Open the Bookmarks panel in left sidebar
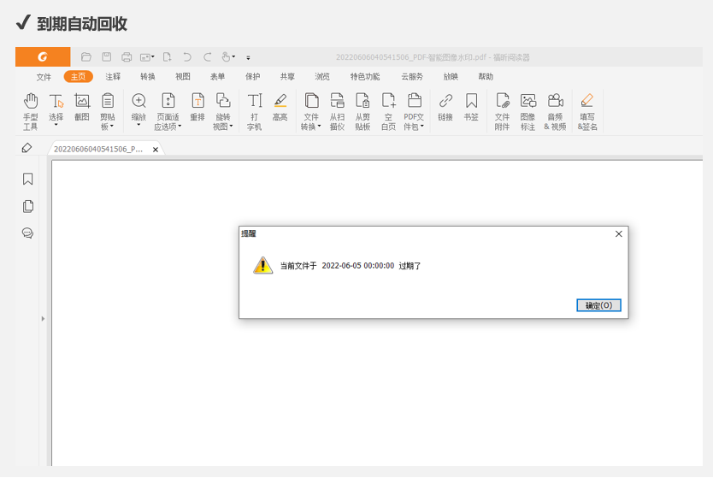713x478 pixels. pyautogui.click(x=28, y=179)
